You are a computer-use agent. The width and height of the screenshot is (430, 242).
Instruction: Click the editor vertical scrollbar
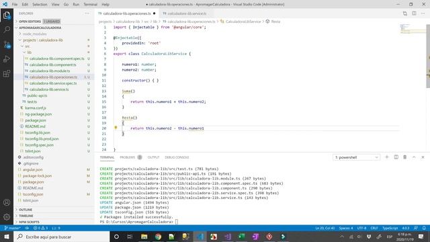click(x=428, y=56)
